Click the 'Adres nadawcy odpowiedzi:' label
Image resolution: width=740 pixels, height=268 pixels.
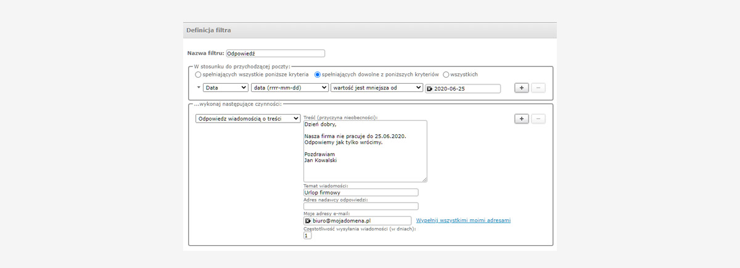click(x=336, y=200)
